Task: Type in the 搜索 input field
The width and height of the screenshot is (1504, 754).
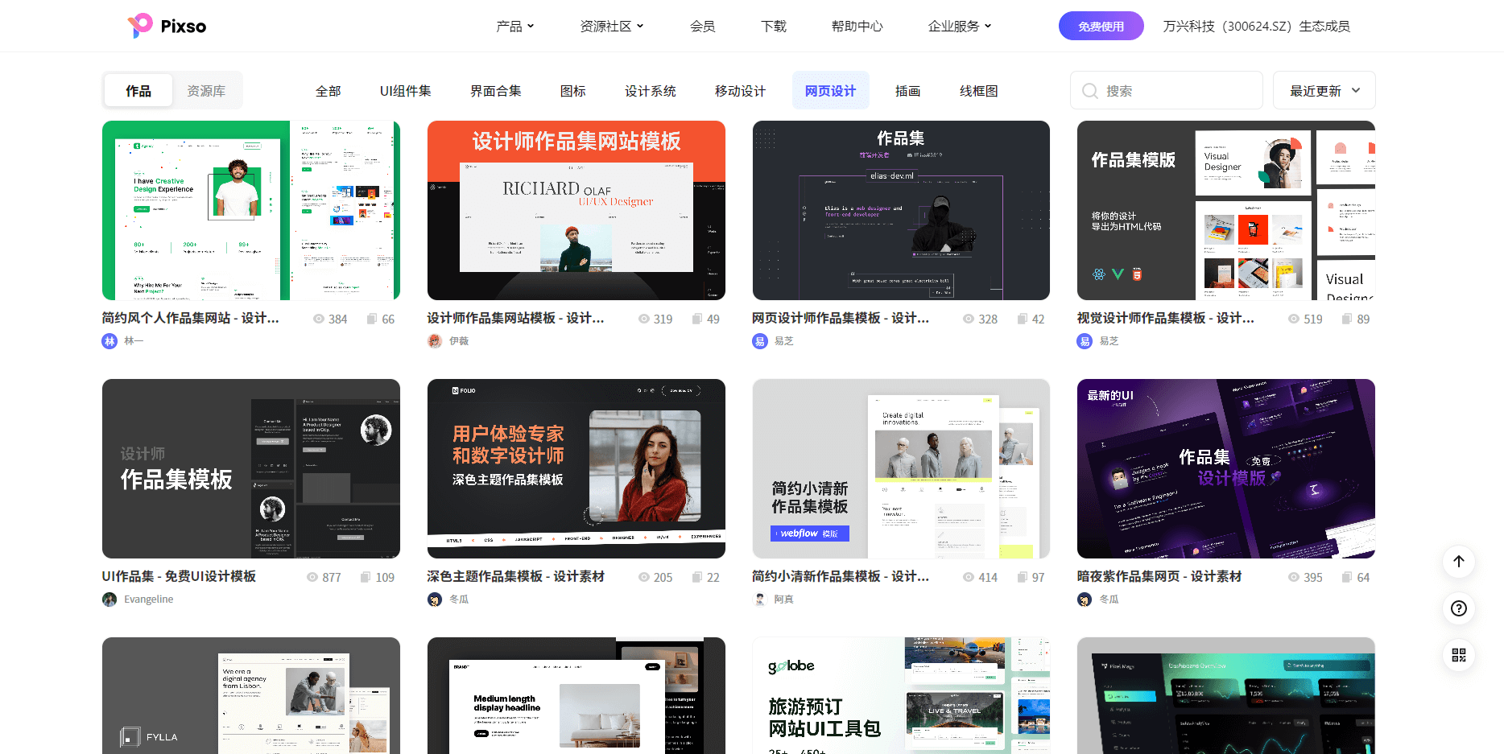Action: (1176, 91)
